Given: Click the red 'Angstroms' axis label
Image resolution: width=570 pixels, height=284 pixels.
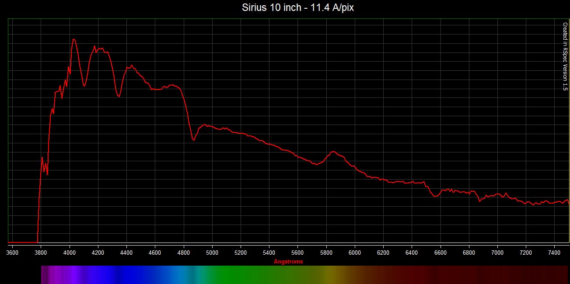Looking at the screenshot, I should [288, 262].
